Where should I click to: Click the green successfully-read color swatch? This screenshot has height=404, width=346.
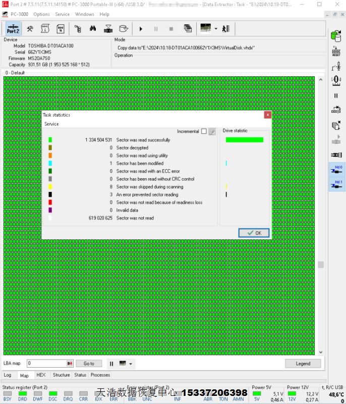(50, 140)
